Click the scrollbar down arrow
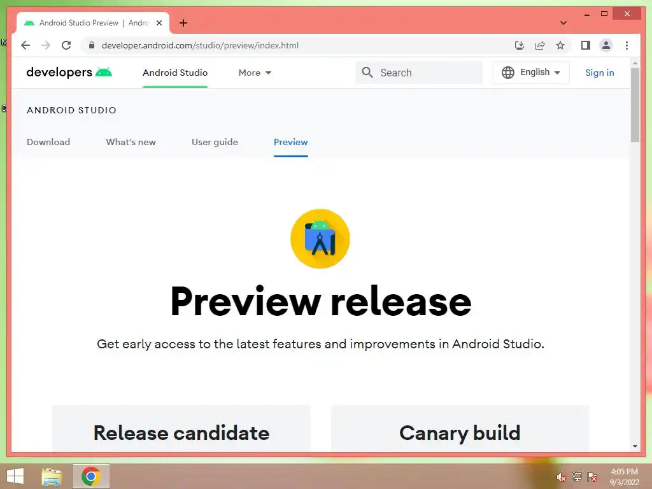 click(x=635, y=446)
